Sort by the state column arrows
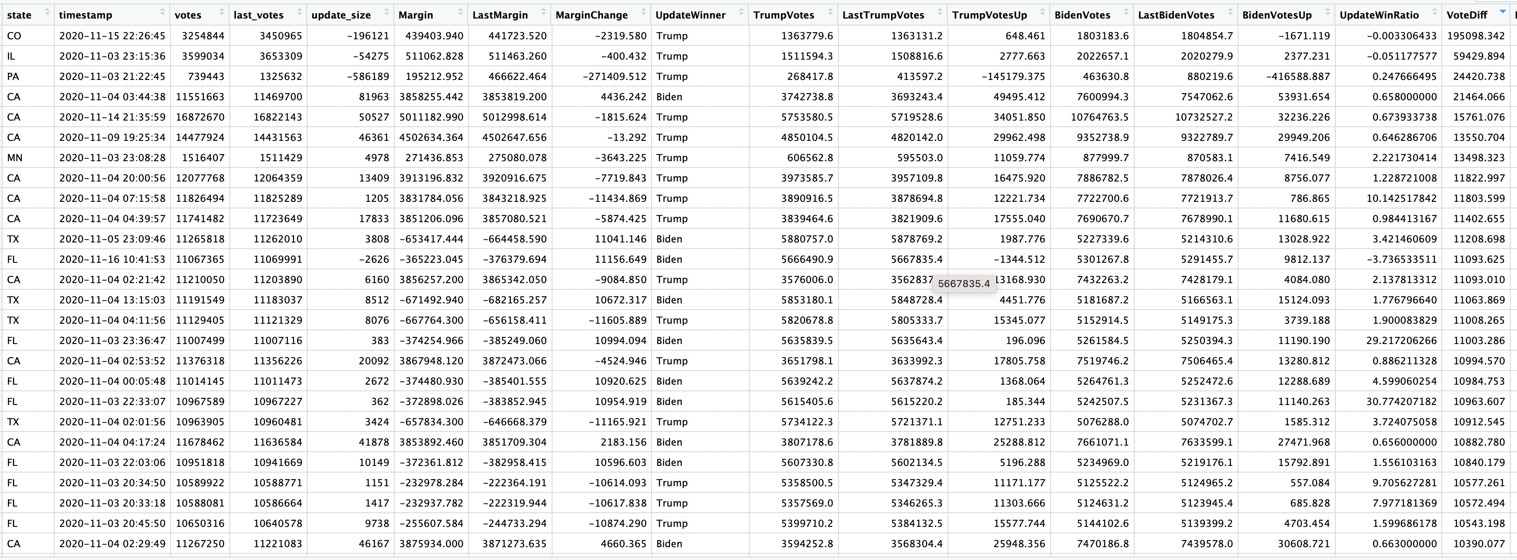Screen dimensions: 1517x560 pos(47,12)
